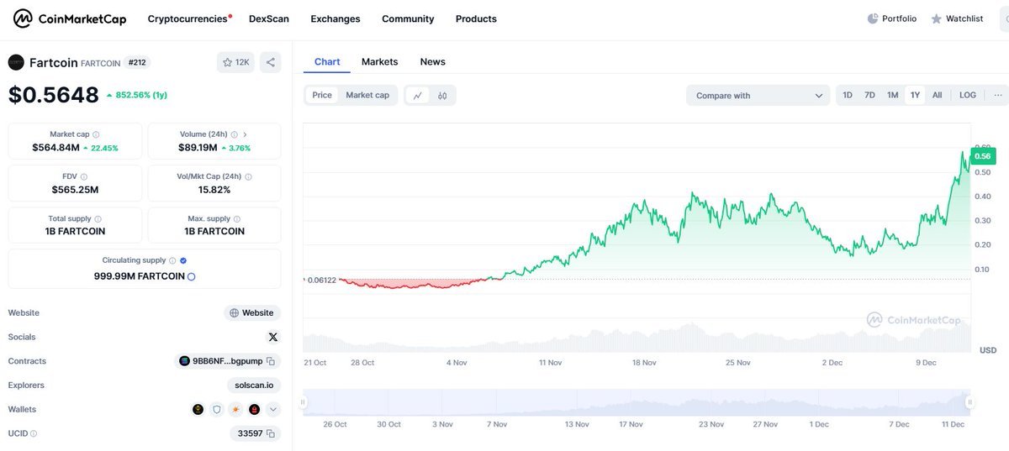Click the right handle of range slider
Image resolution: width=1009 pixels, height=451 pixels.
[969, 402]
